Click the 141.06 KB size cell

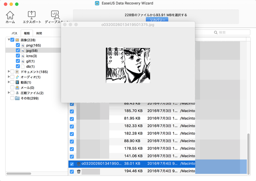[x=133, y=156]
